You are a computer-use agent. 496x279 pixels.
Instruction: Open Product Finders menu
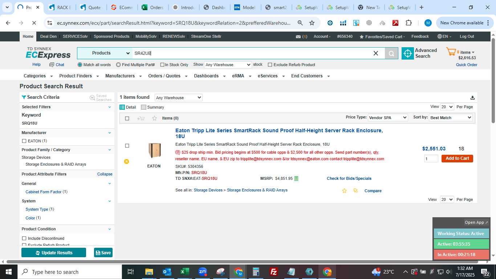pos(78,76)
